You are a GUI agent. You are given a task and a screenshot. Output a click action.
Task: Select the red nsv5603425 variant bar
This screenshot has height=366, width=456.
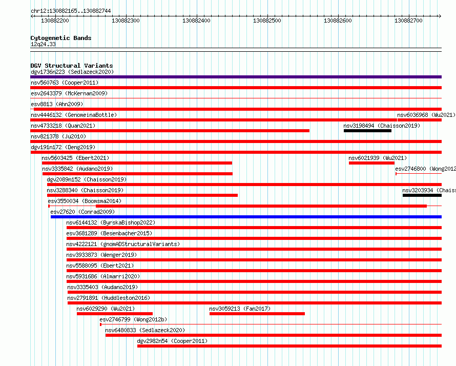click(137, 163)
